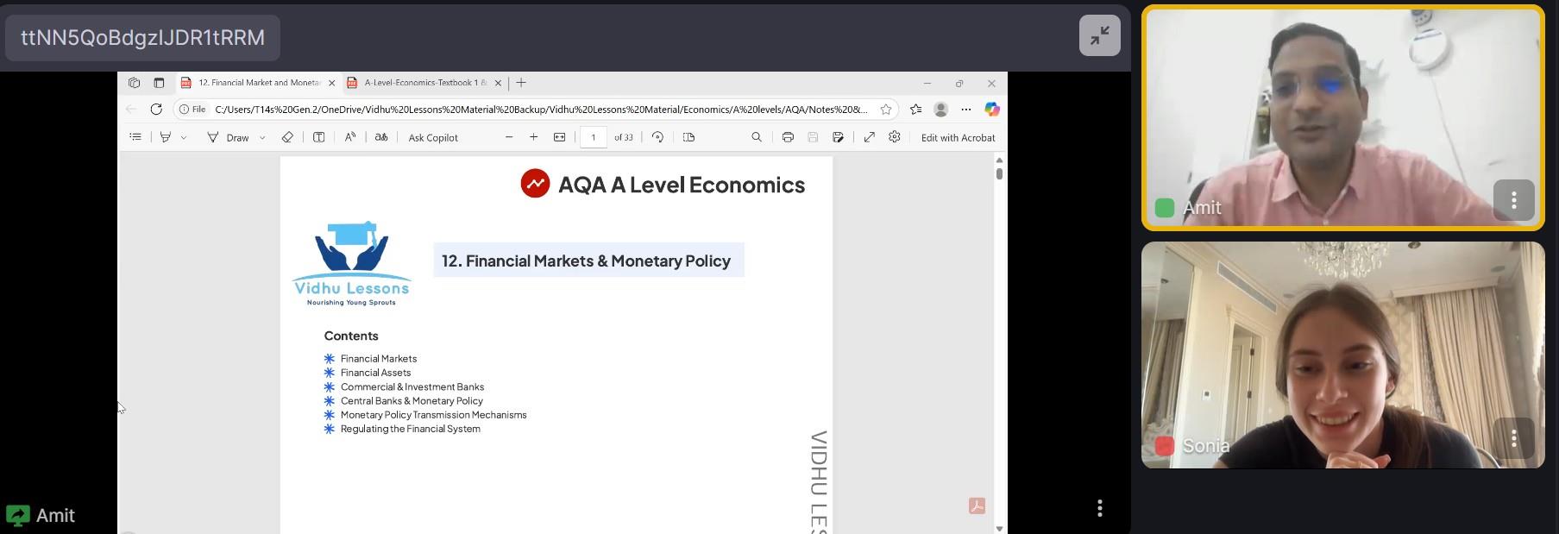Toggle the Draw tool
Screen dimensions: 1559x534
(x=229, y=137)
